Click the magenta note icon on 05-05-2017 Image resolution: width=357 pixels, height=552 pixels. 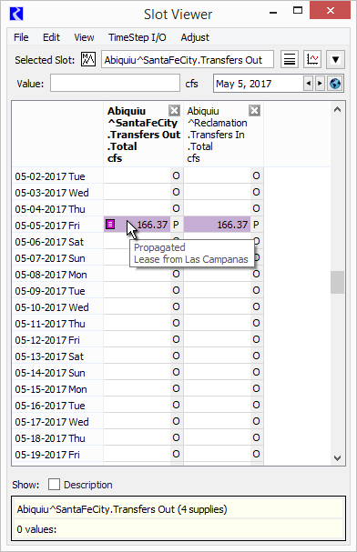(x=110, y=225)
